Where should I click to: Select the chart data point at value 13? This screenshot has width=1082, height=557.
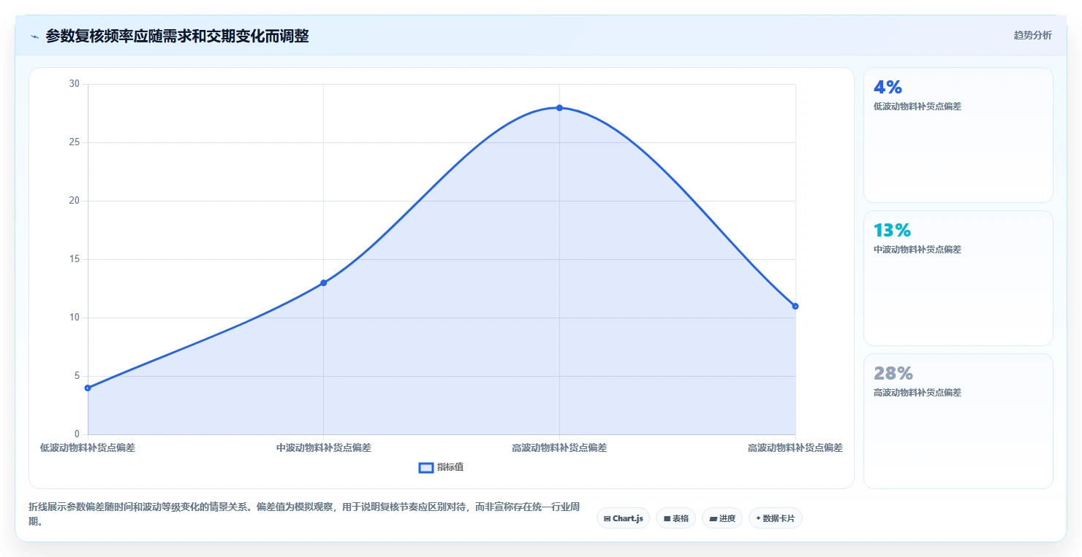tap(323, 283)
